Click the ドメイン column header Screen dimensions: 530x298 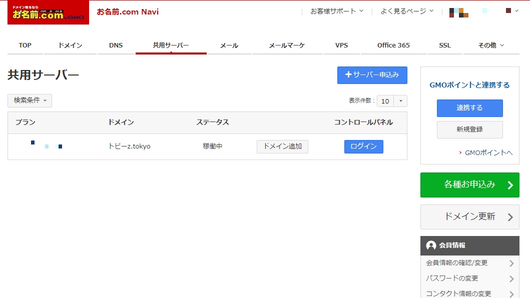tap(121, 122)
